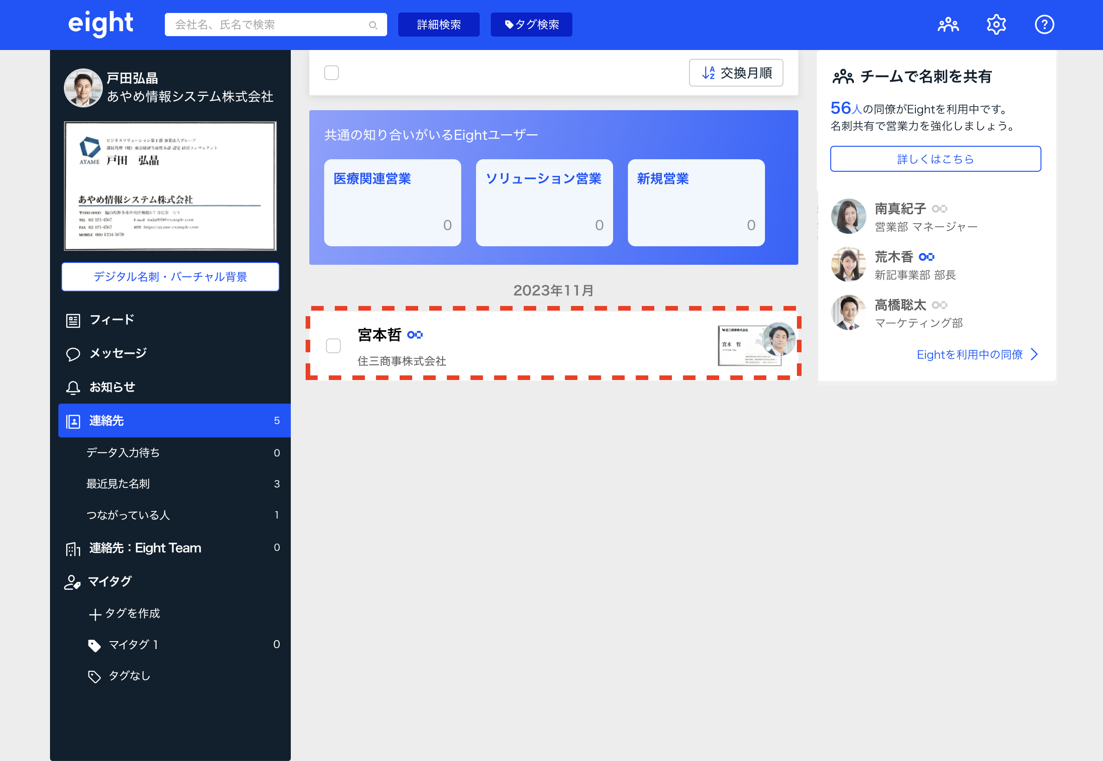Click the eight logo
The width and height of the screenshot is (1103, 761).
click(x=100, y=24)
